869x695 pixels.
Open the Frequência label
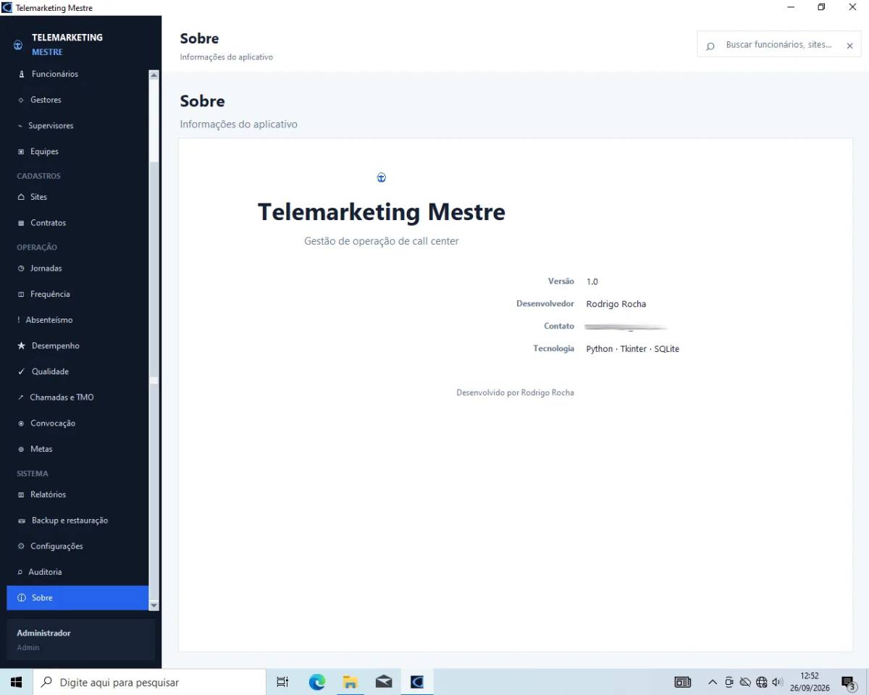[x=50, y=295]
